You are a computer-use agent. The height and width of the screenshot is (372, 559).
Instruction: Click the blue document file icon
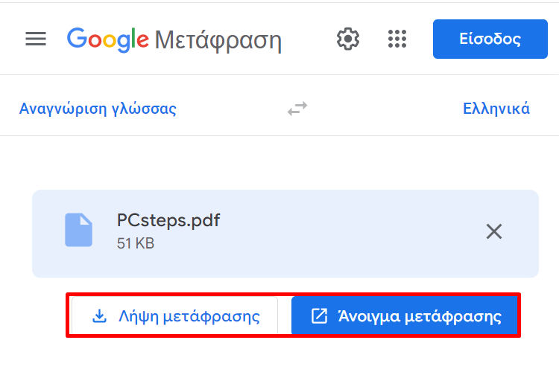[x=78, y=230]
